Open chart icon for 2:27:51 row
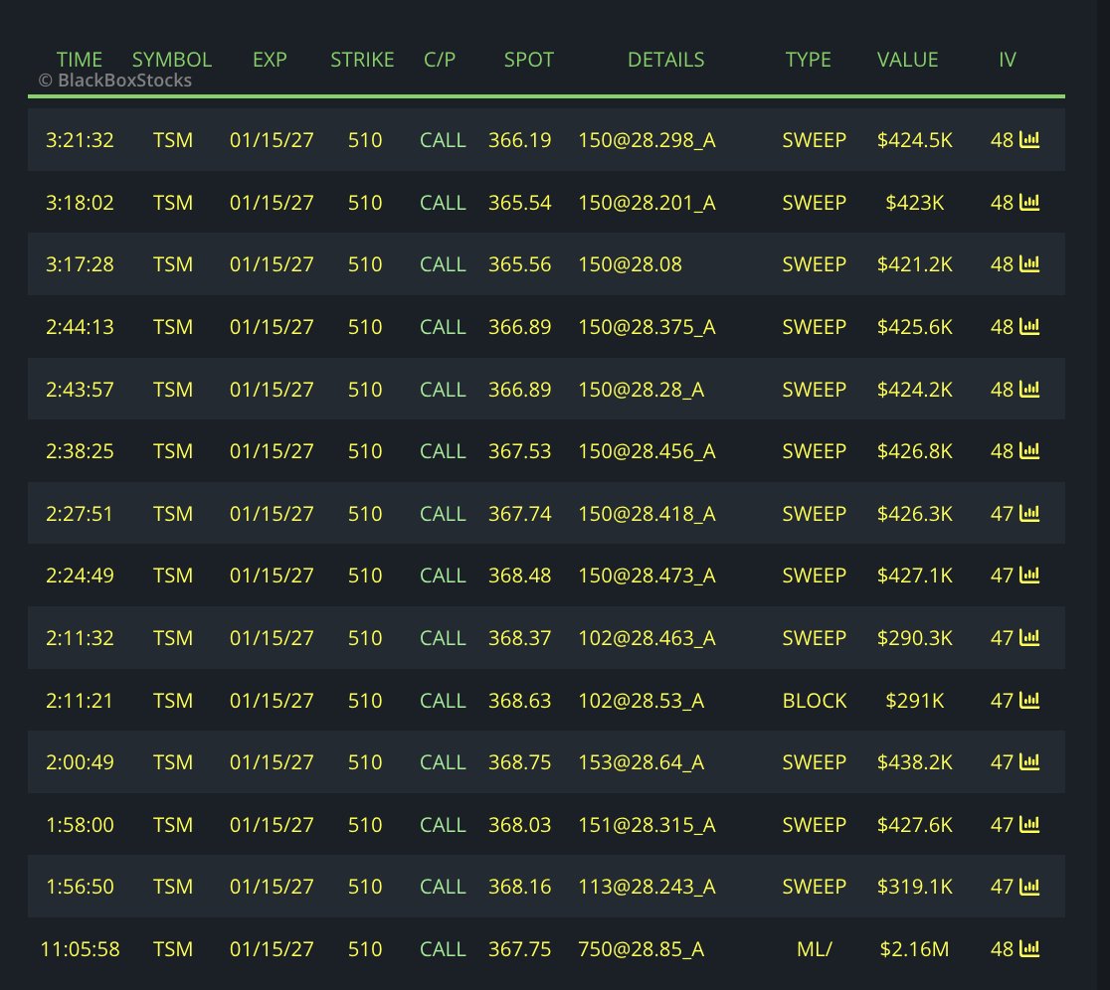 1028,512
